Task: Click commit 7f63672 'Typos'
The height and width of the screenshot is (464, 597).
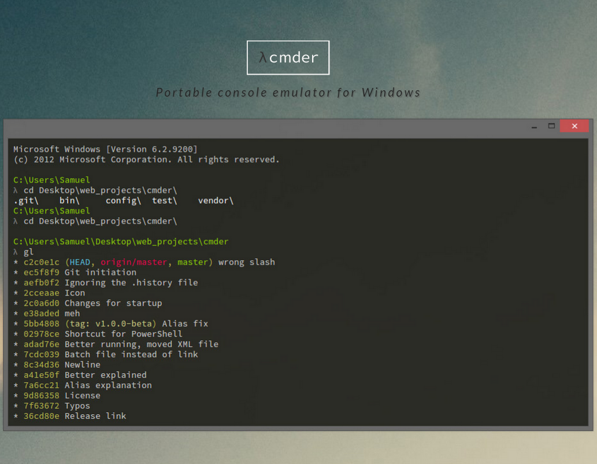Action: [52, 406]
